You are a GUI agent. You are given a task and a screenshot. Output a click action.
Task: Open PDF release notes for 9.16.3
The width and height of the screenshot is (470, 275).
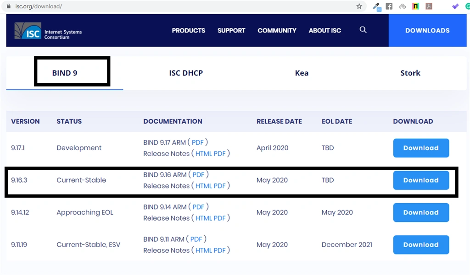coord(219,186)
